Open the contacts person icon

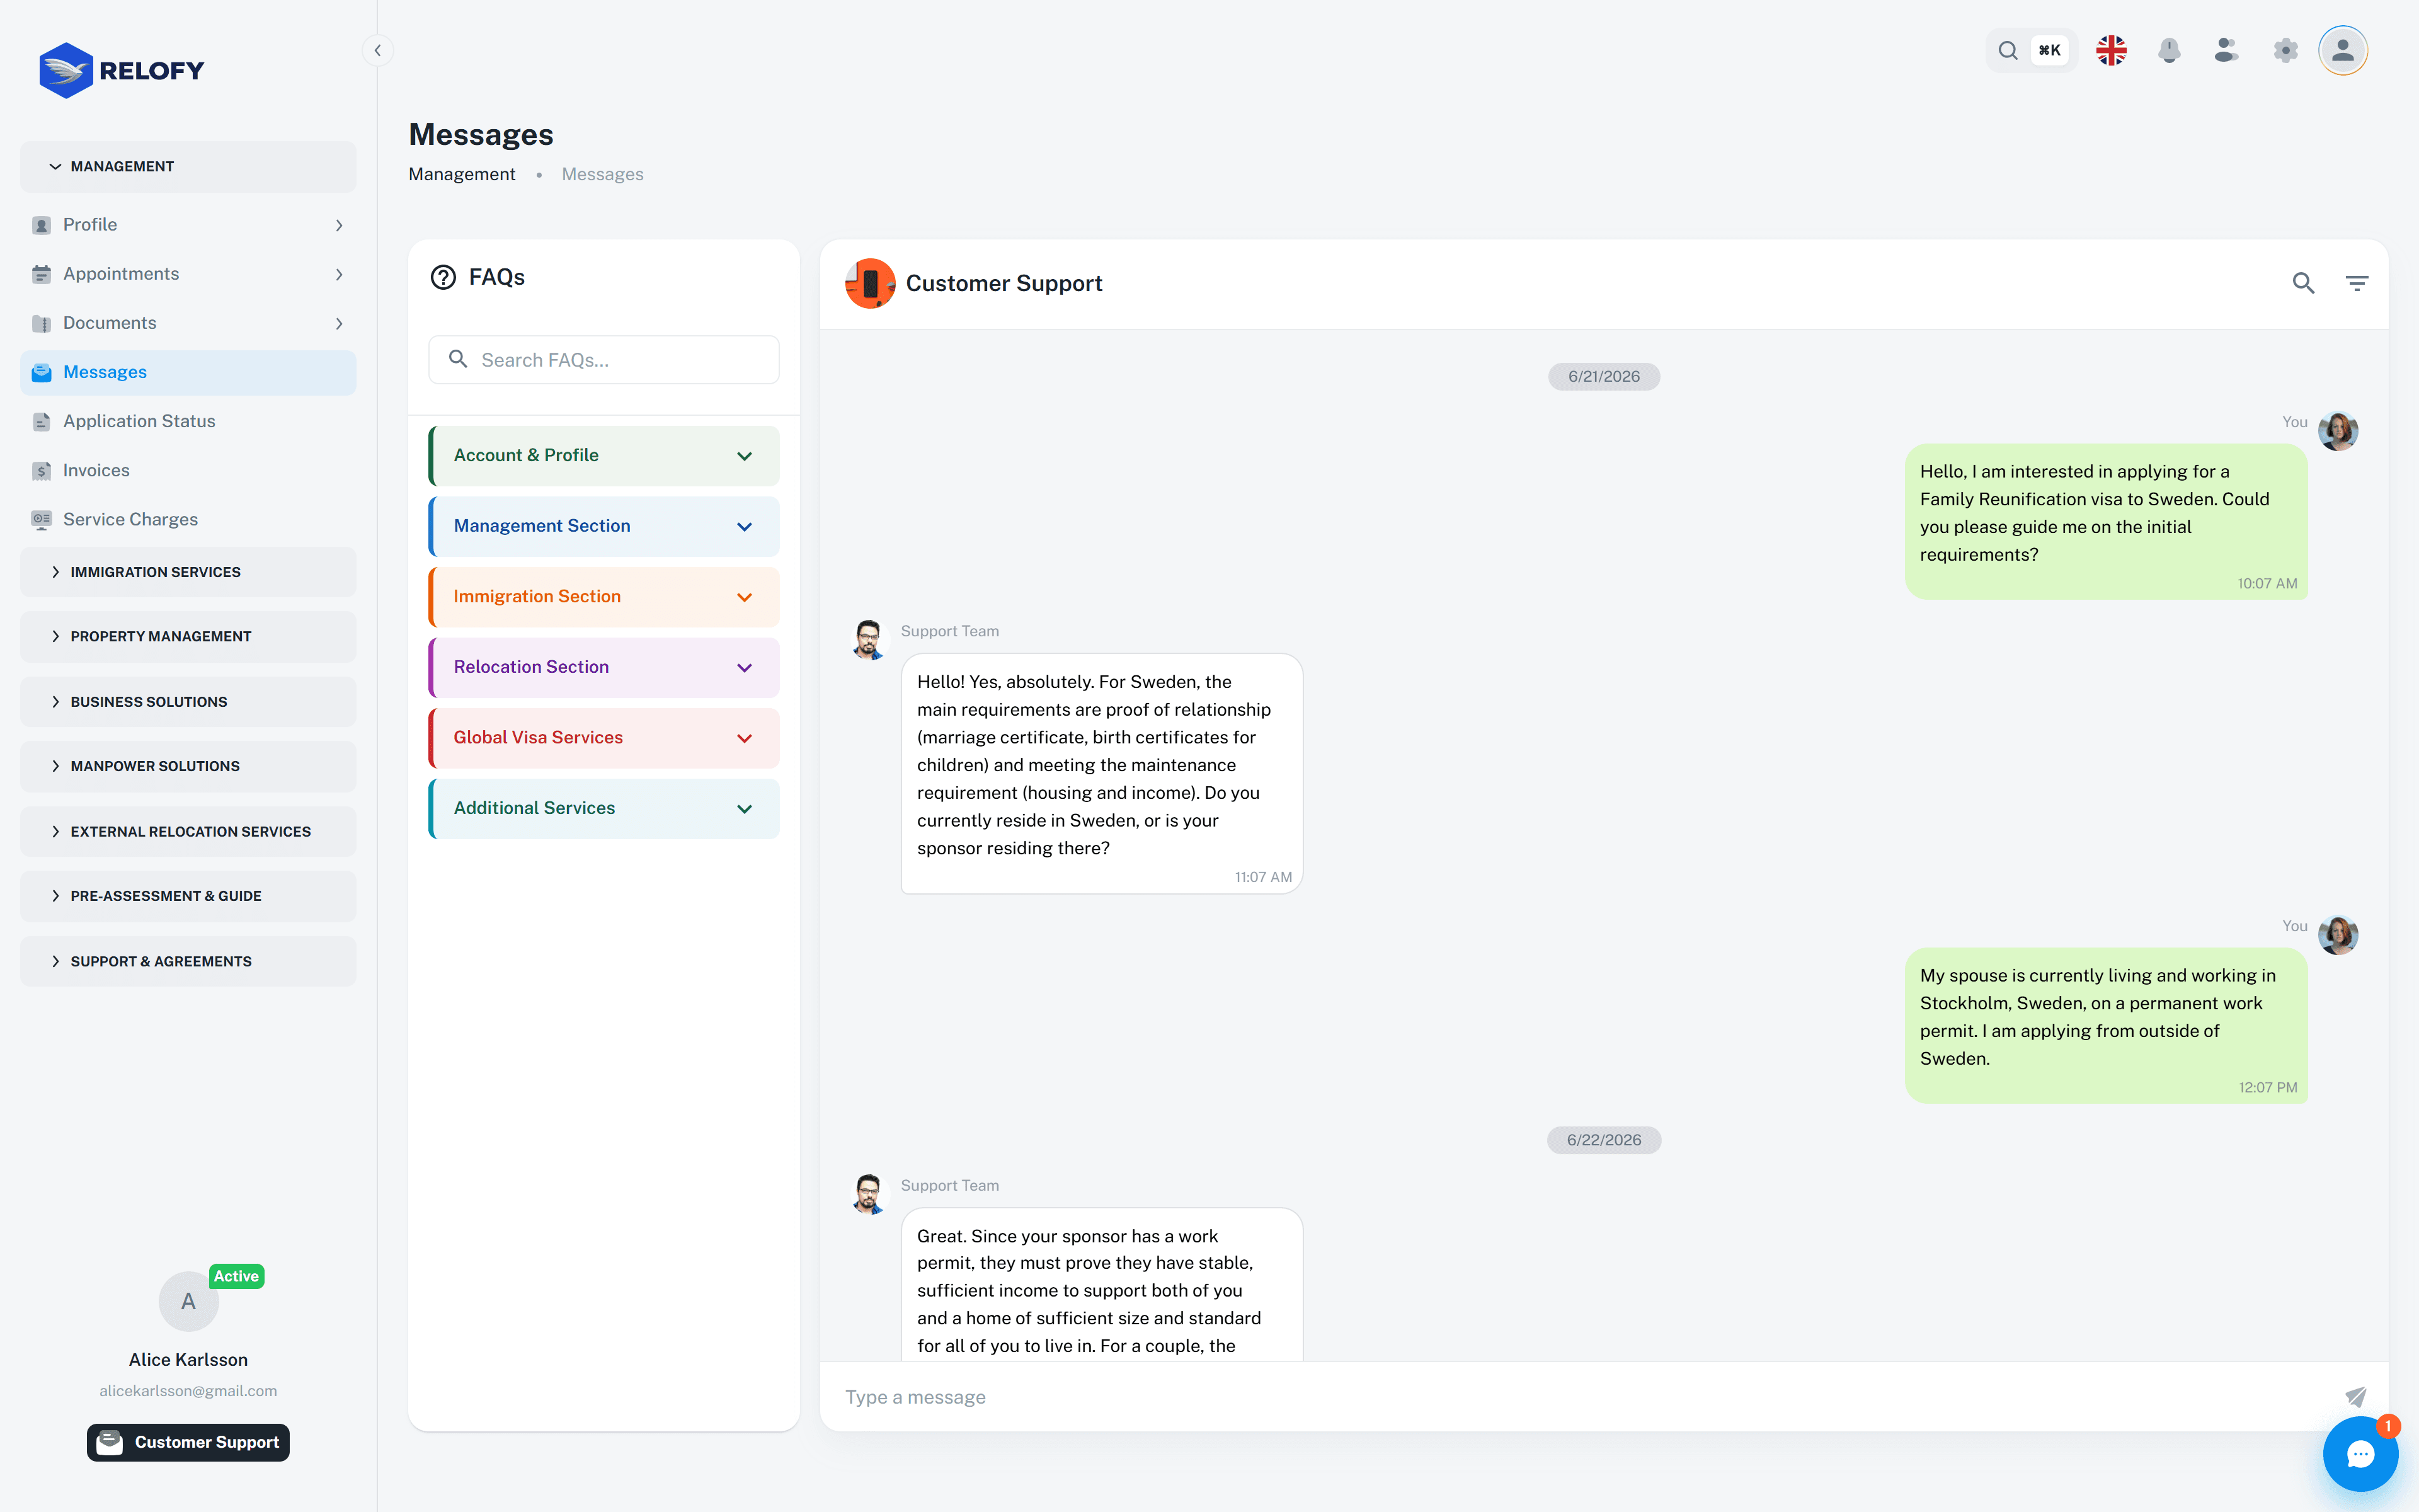[2226, 50]
